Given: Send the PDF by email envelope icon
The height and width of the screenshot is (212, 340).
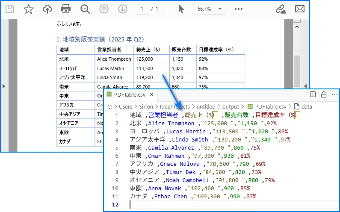Looking at the screenshot, I should click(300, 9).
